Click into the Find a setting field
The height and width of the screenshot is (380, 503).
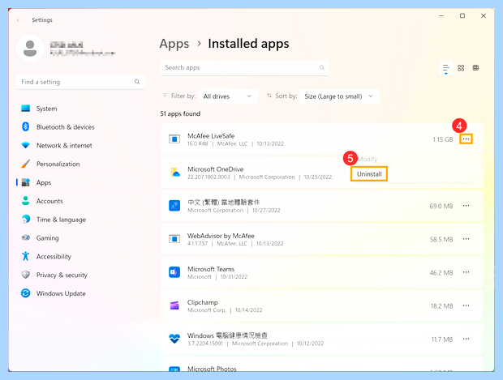[81, 82]
